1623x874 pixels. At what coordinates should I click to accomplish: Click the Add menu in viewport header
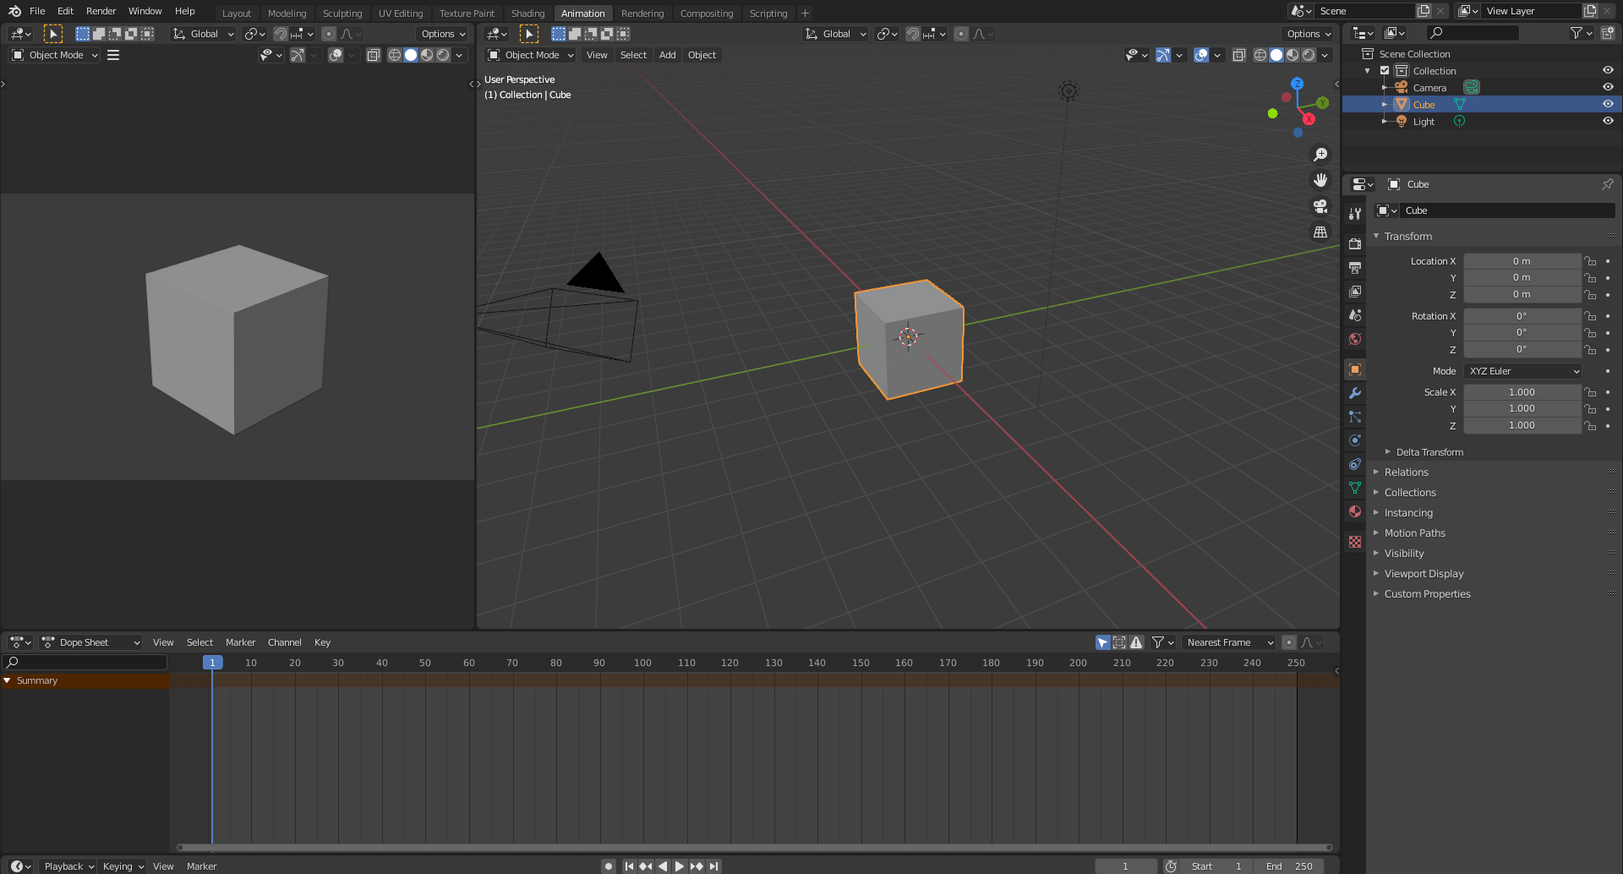(x=667, y=55)
